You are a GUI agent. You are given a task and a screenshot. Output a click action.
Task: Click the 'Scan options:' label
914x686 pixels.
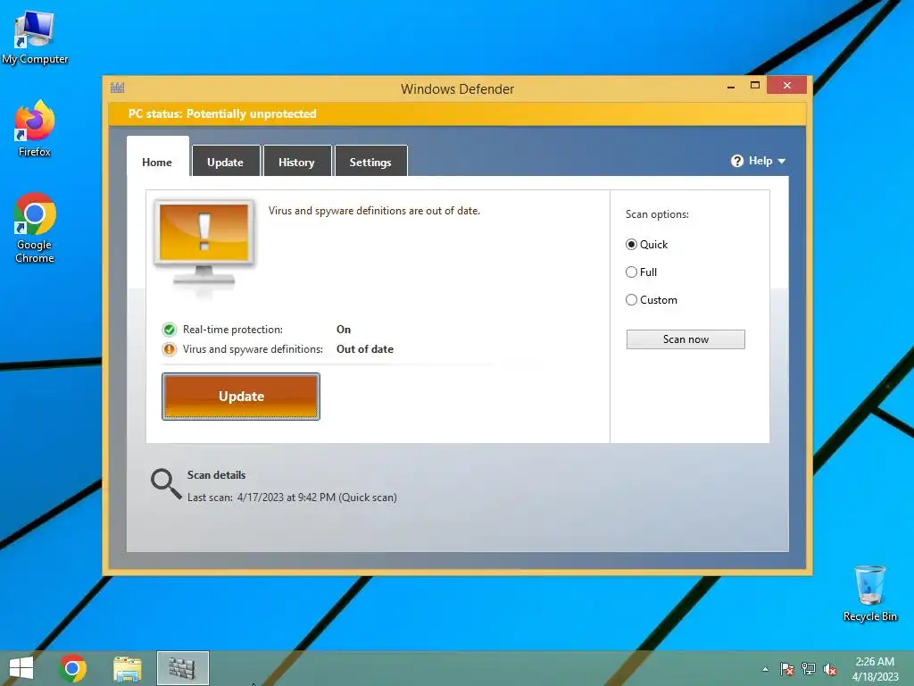[657, 214]
